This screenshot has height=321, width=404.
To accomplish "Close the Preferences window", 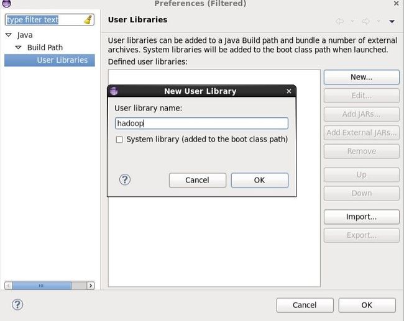I will 397,3.
